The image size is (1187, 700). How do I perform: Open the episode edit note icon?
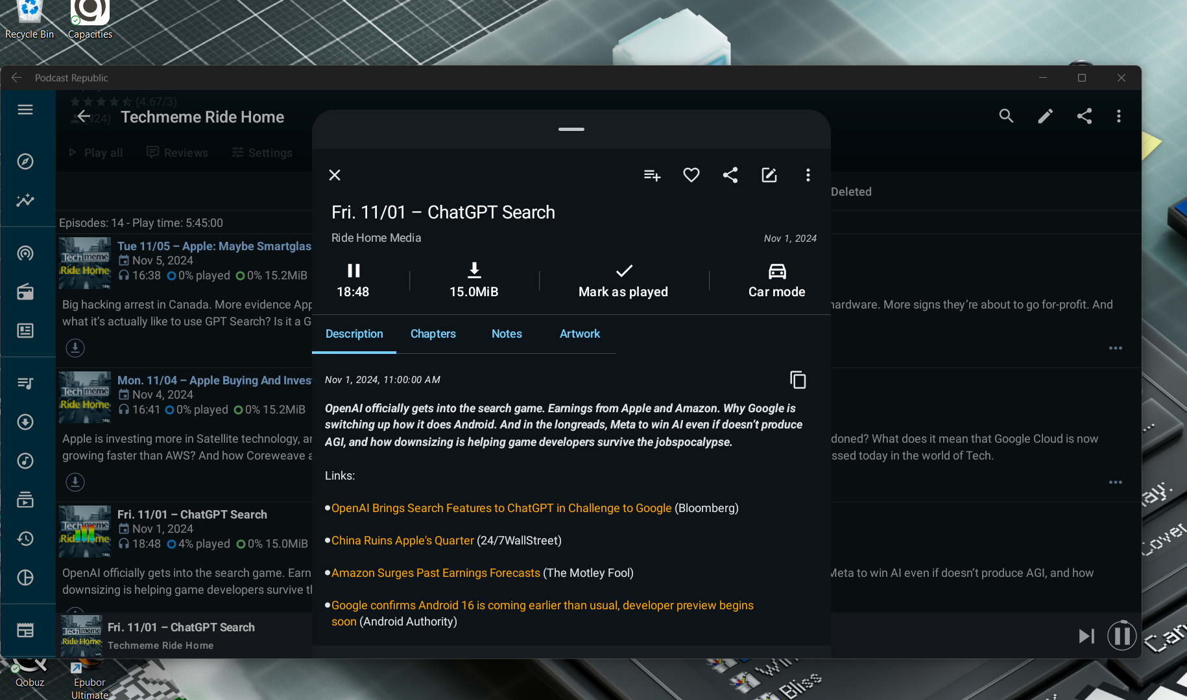click(769, 175)
